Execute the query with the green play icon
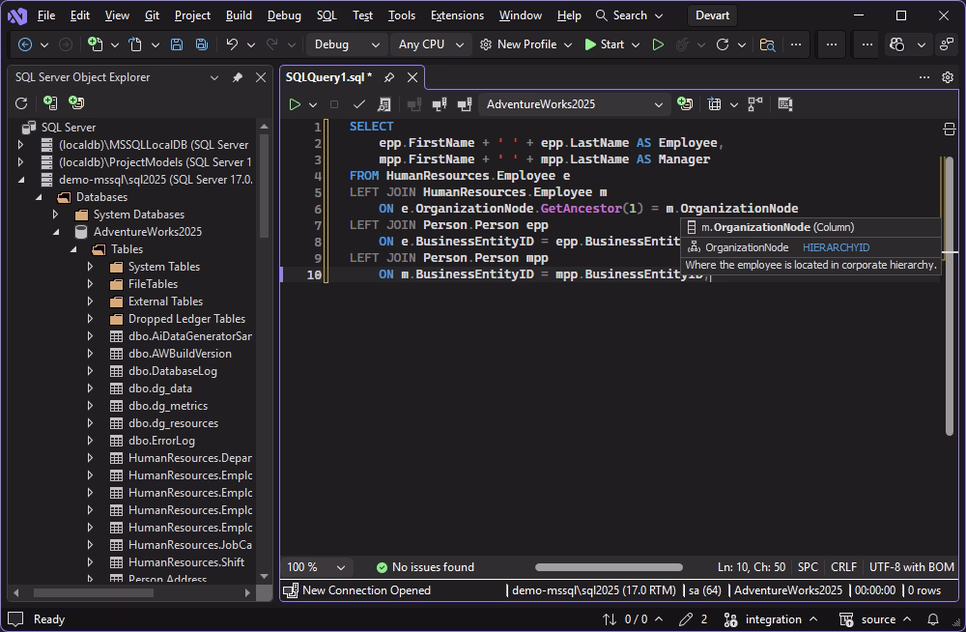 (295, 104)
